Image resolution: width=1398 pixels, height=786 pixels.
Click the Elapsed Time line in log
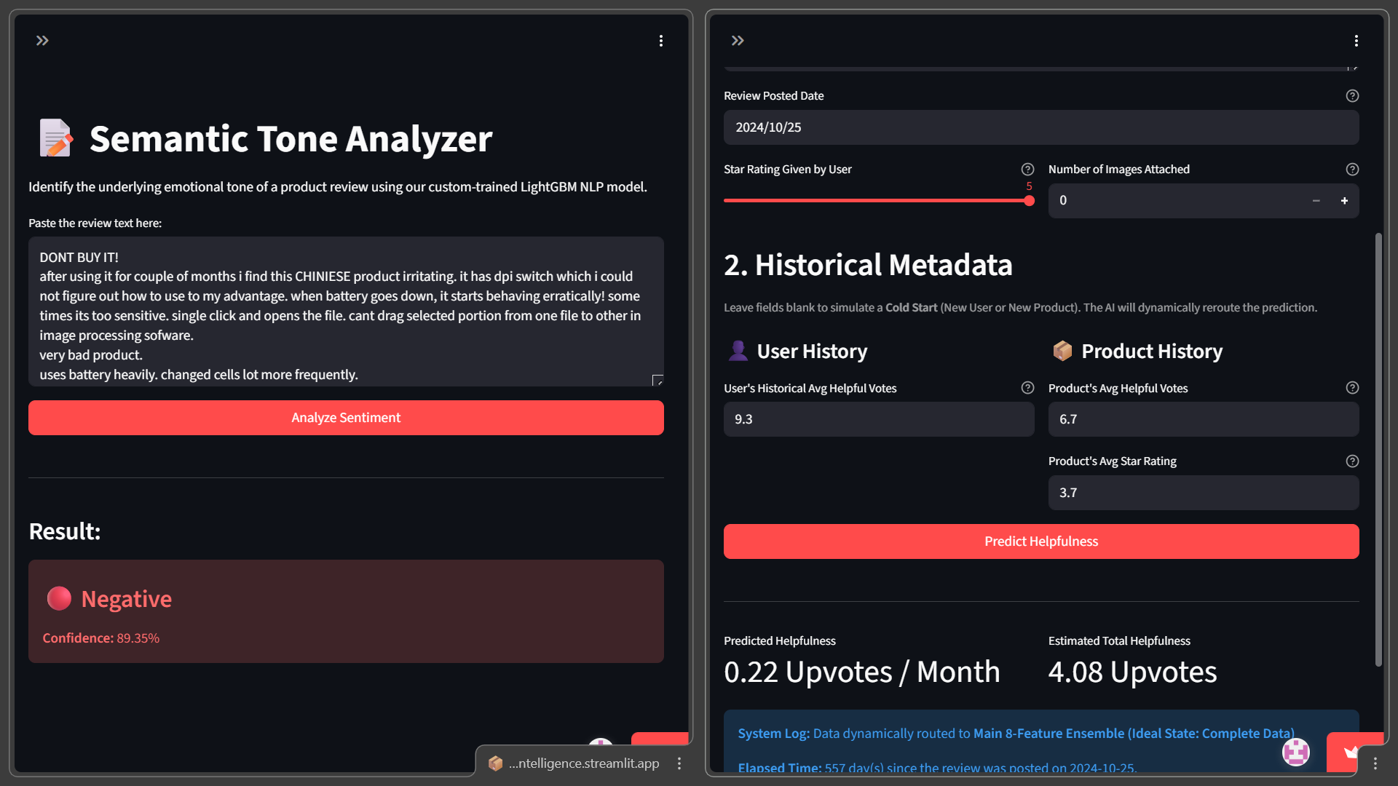point(937,767)
